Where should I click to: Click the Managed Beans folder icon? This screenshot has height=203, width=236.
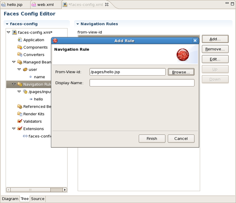[x=20, y=62]
